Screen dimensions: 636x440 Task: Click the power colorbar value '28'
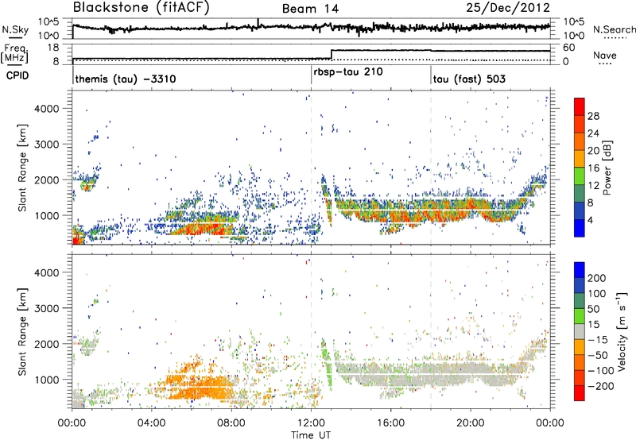(593, 116)
